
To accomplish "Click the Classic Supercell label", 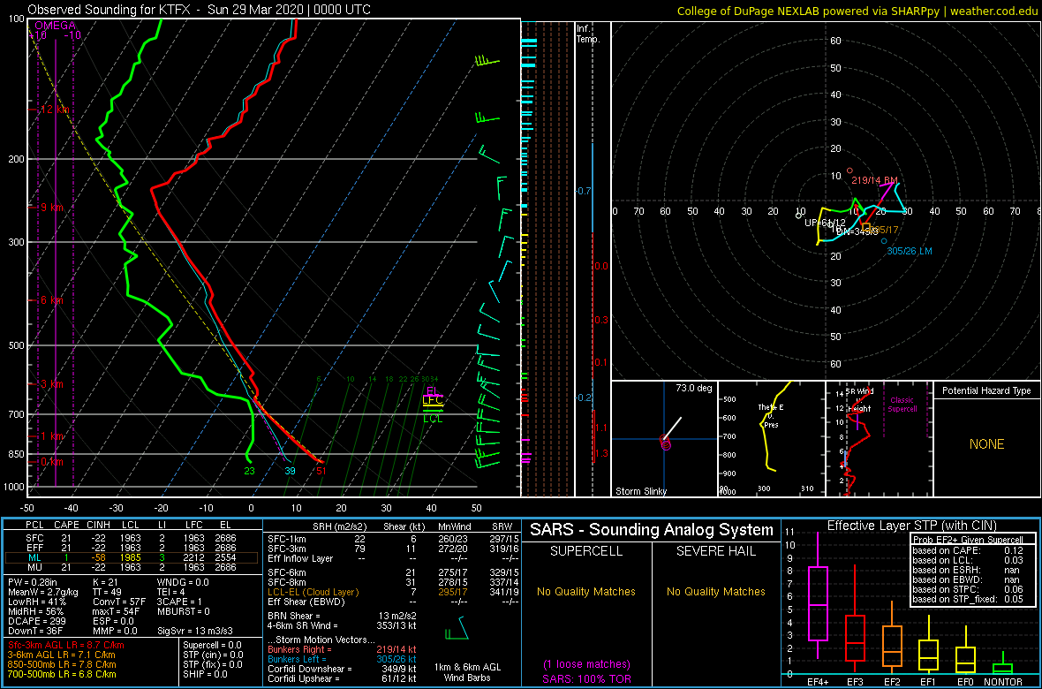I will [x=902, y=405].
